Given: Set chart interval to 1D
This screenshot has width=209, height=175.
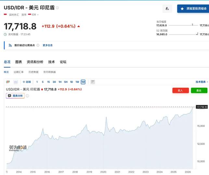Looking at the screenshot, I should click(x=72, y=82).
